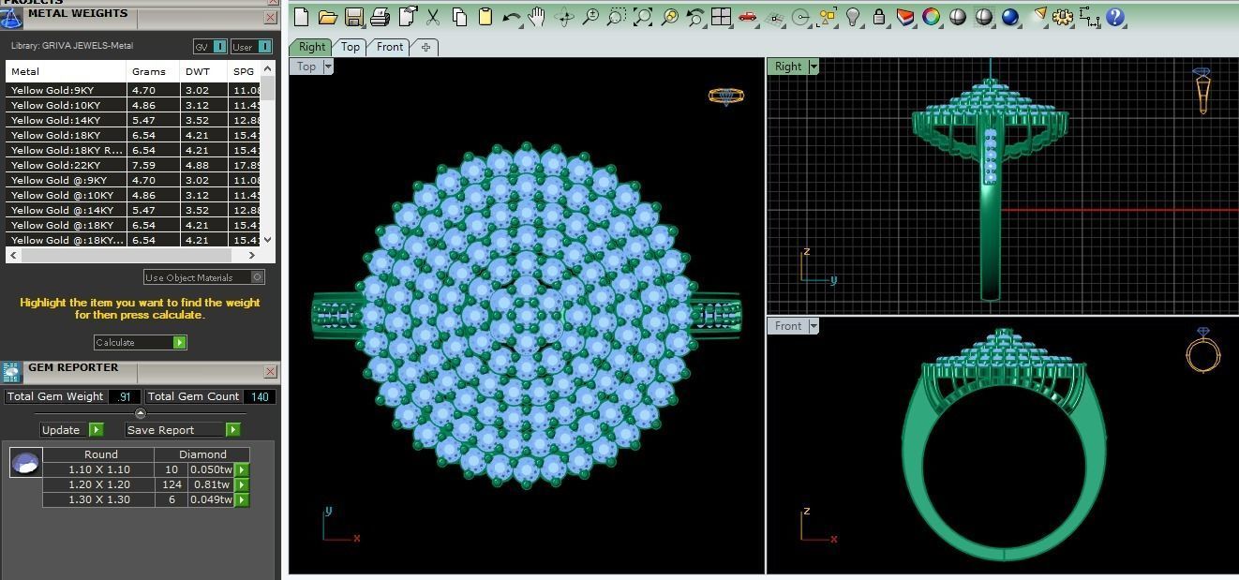This screenshot has height=580, width=1239.
Task: Click the vertical scrollbar down arrow in metal list
Action: 268,240
